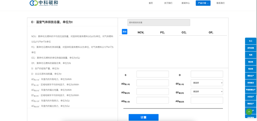
Task: Focus the AD输出电 input field
Action: tap(153, 91)
